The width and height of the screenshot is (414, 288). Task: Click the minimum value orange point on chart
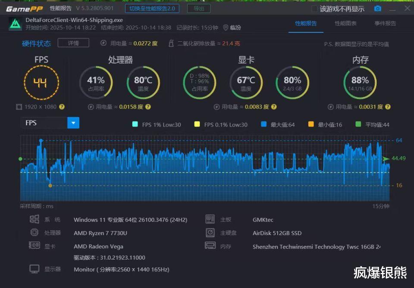coord(50,186)
